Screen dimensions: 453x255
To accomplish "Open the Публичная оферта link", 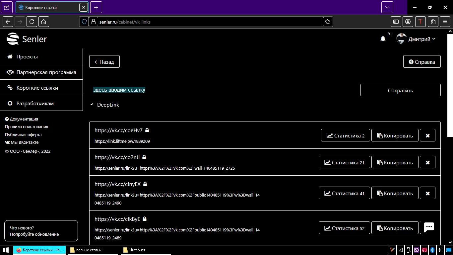I will (x=23, y=134).
